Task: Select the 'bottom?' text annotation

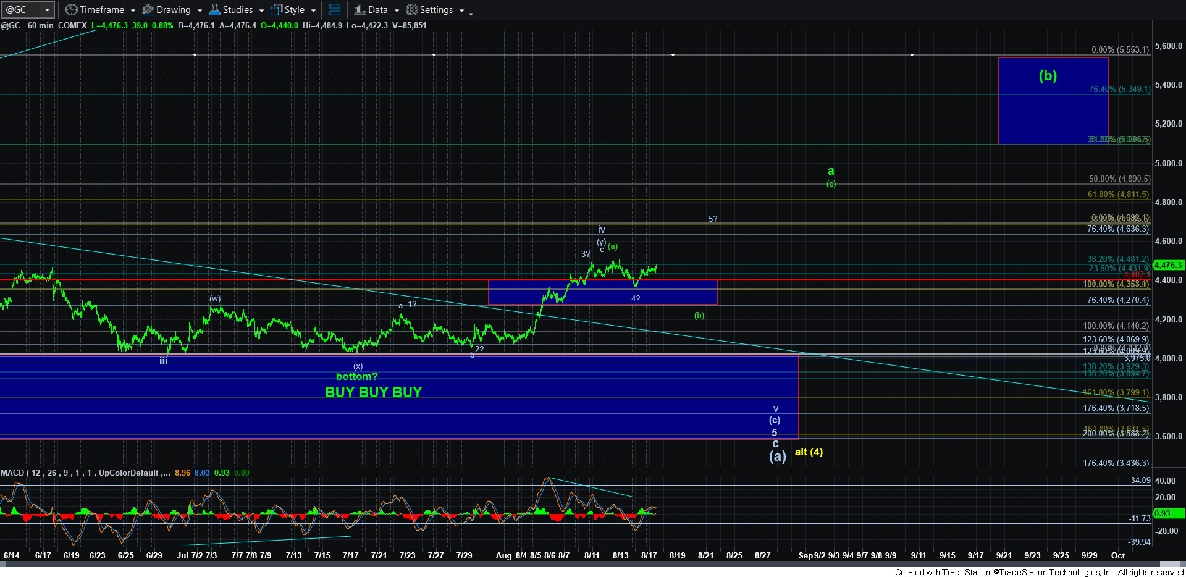Action: (x=356, y=376)
